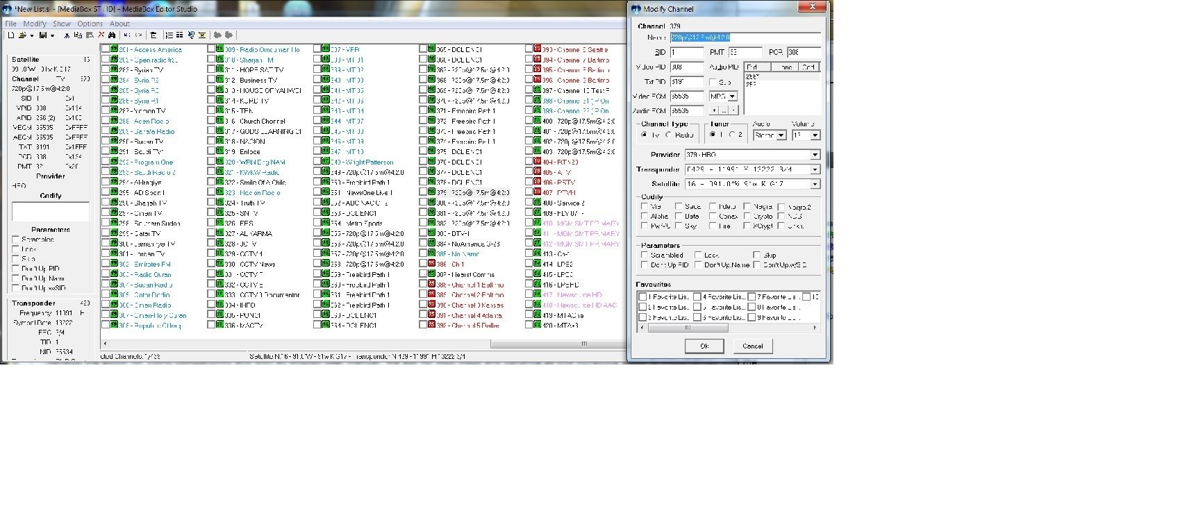
Task: Click the Paste toolbar icon
Action: [x=90, y=35]
